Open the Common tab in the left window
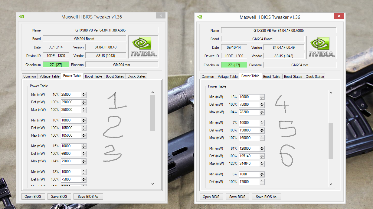 pyautogui.click(x=30, y=76)
